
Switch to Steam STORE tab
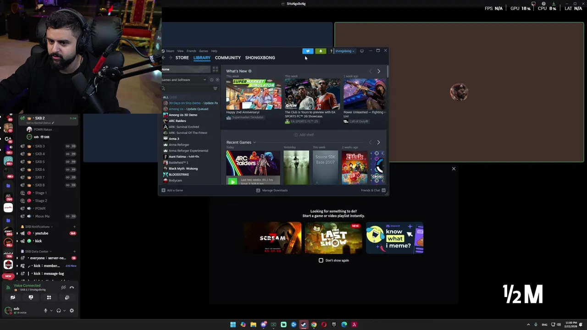coord(182,58)
